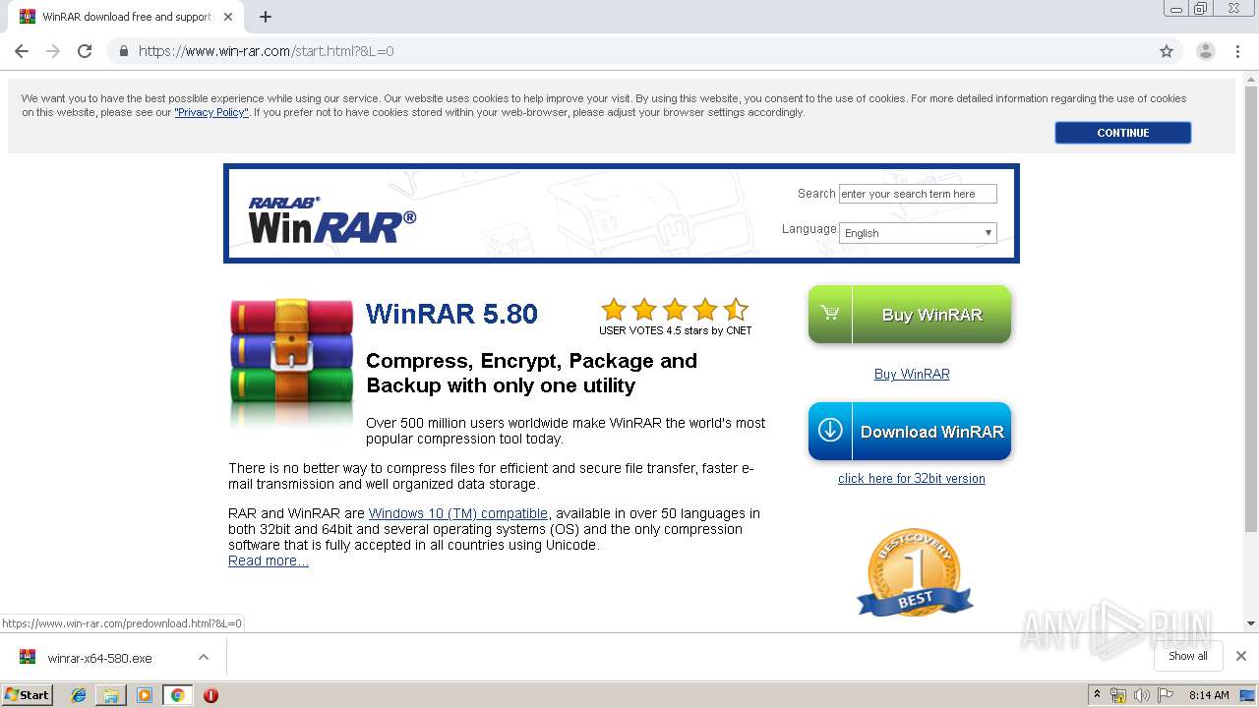Open click here for 32bit version link
This screenshot has width=1259, height=708.
point(911,479)
